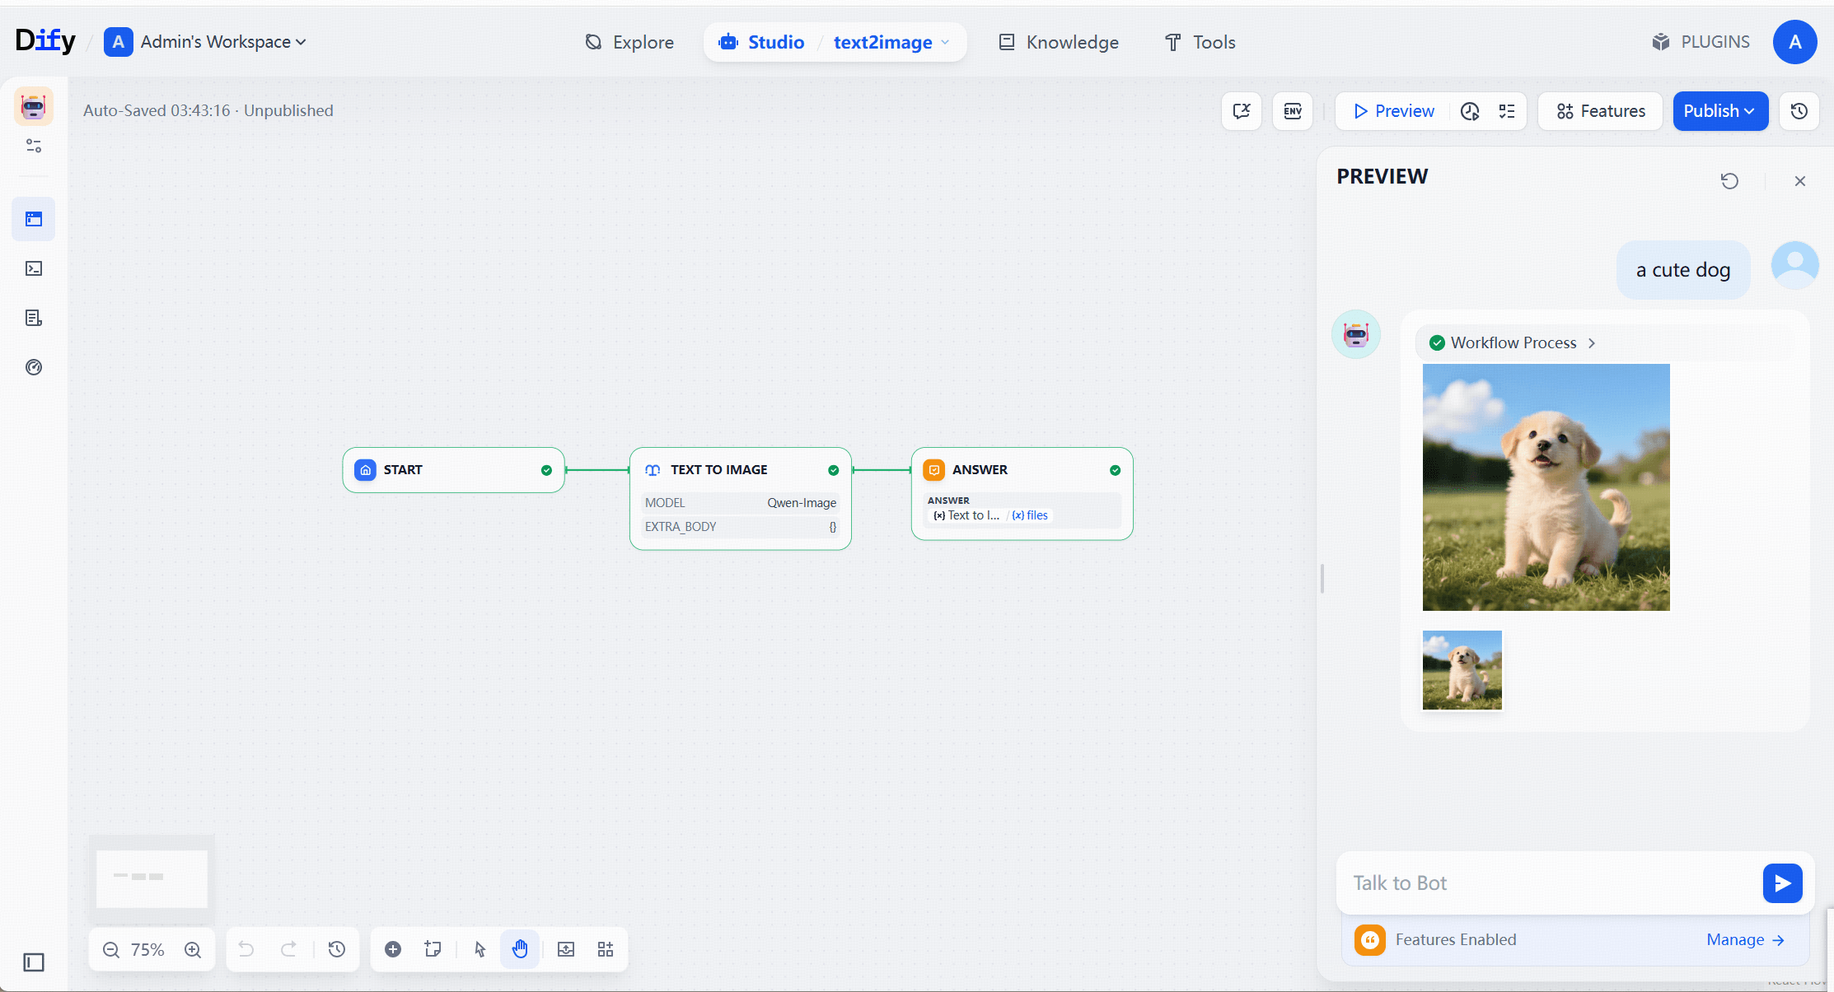Restart the preview conversation
This screenshot has height=992, width=1834.
[x=1729, y=181]
